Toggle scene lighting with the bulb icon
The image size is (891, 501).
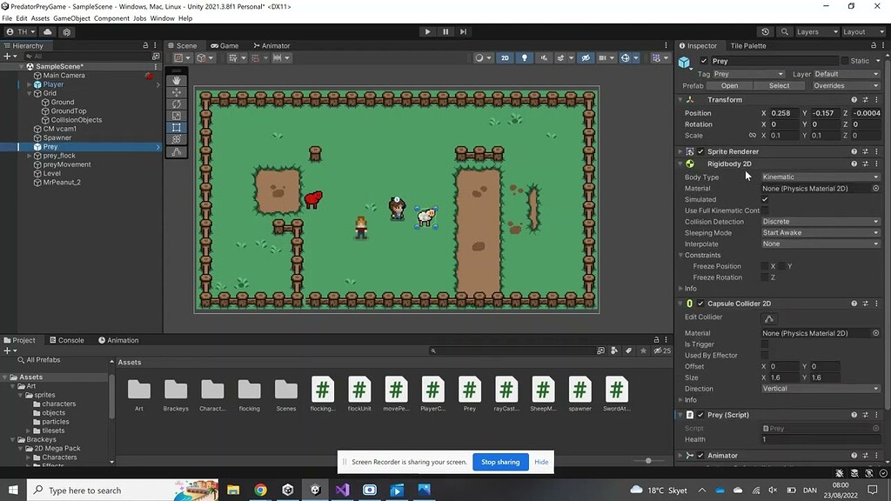coord(524,57)
